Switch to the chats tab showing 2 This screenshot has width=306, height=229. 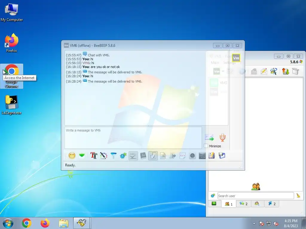(x=244, y=204)
